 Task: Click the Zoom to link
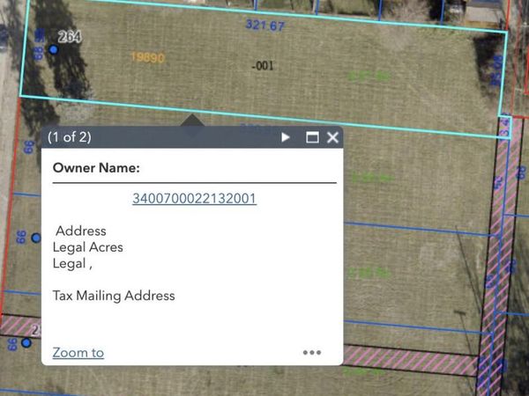(78, 352)
